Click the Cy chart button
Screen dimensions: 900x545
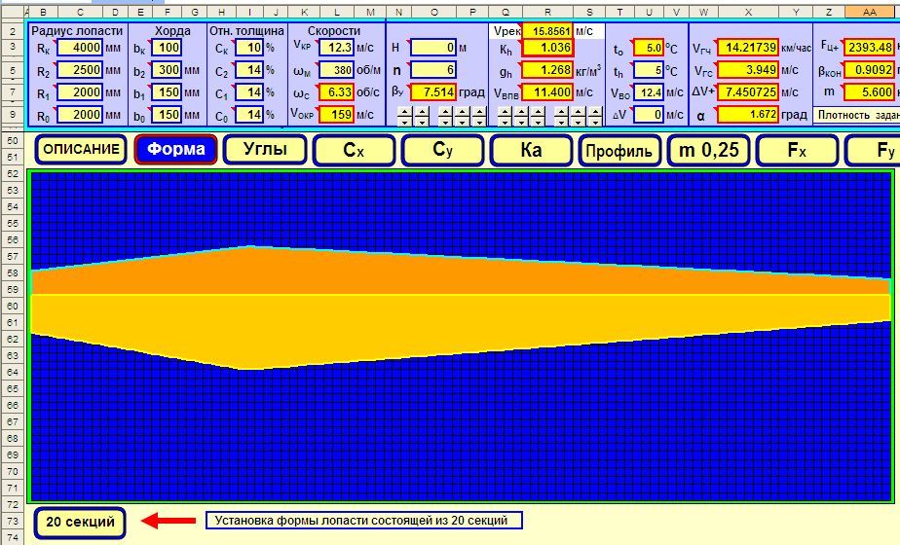click(x=442, y=150)
